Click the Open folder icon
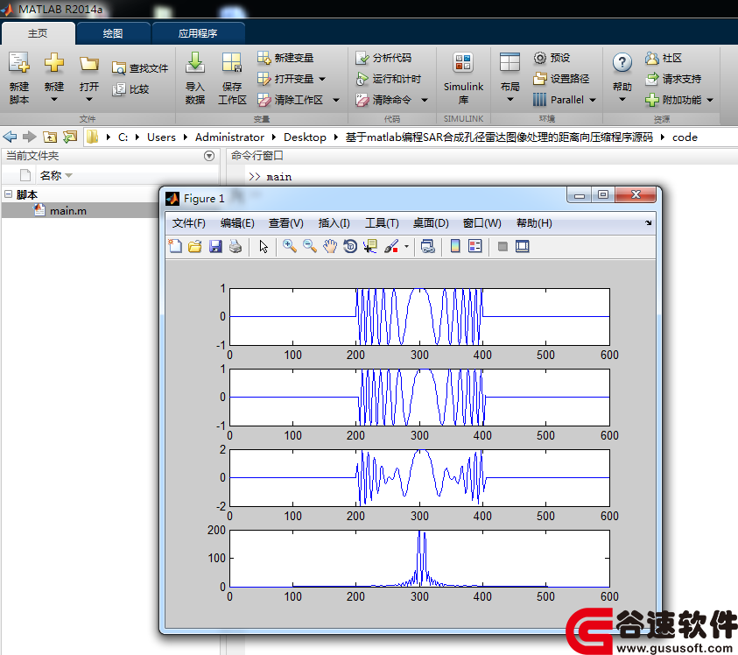 89,64
